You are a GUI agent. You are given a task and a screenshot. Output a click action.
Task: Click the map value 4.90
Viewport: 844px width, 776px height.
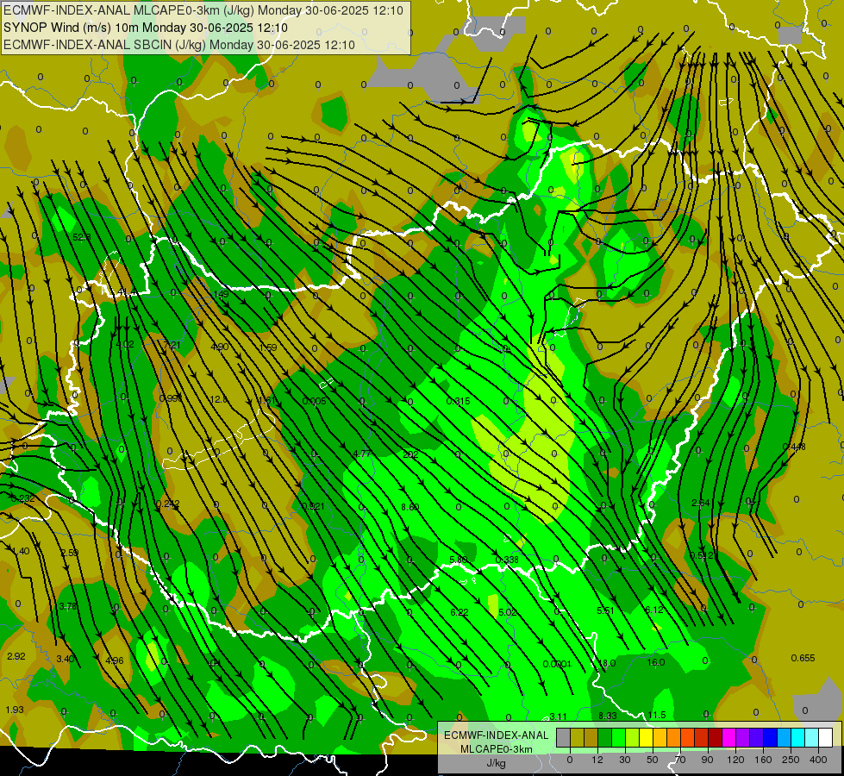coord(220,347)
